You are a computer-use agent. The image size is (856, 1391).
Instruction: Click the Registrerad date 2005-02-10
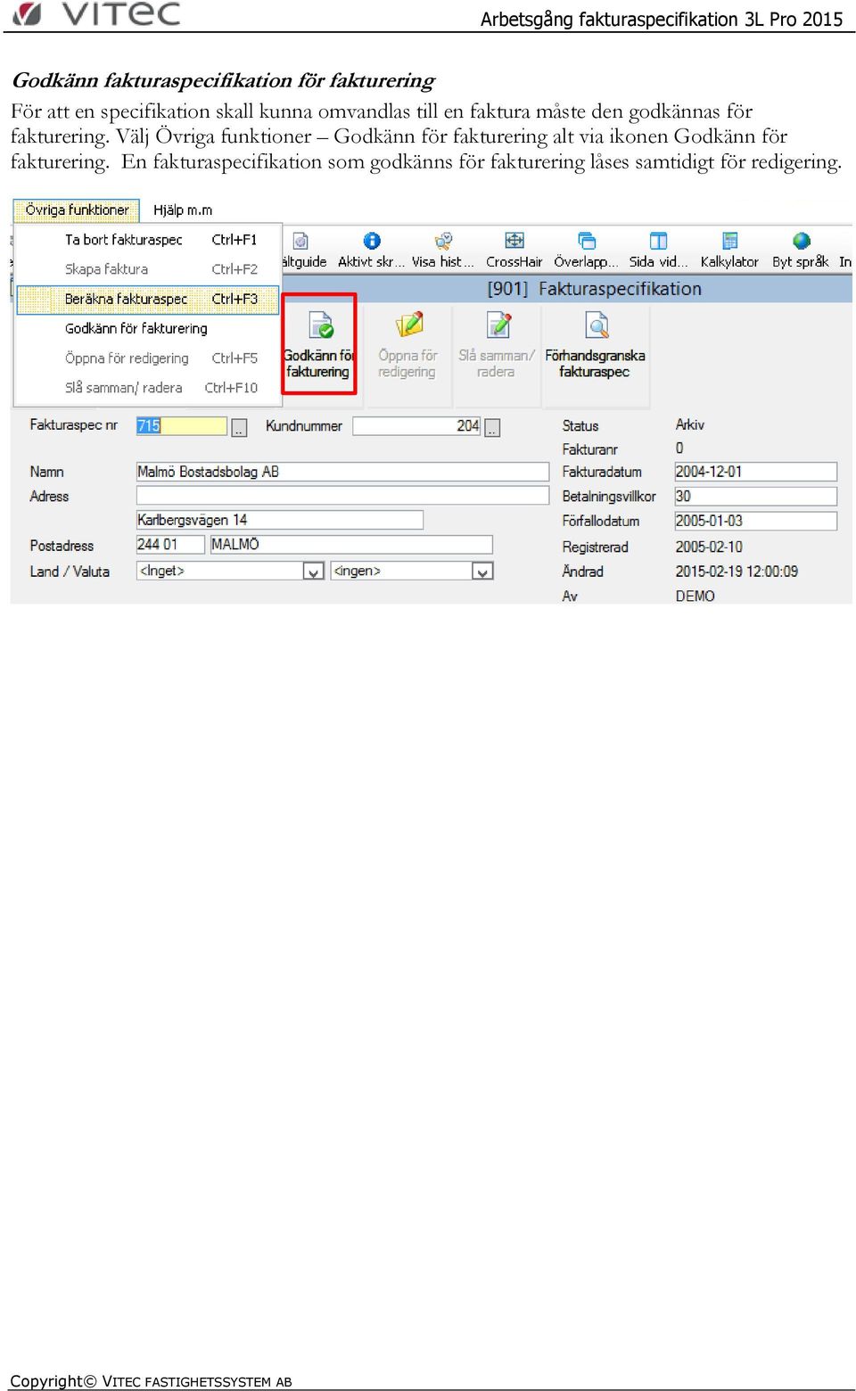[x=709, y=547]
